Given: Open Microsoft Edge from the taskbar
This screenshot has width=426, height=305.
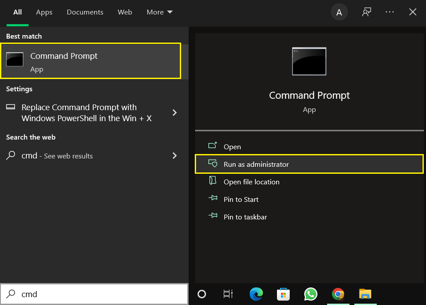Looking at the screenshot, I should tap(256, 294).
